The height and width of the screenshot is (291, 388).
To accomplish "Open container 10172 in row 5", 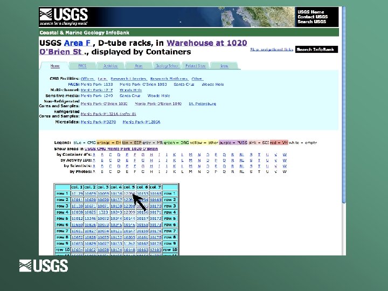I will pyautogui.click(x=155, y=218).
